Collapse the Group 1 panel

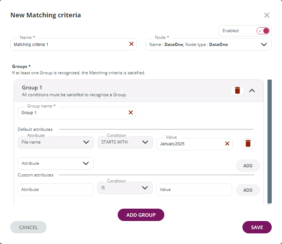(x=252, y=91)
